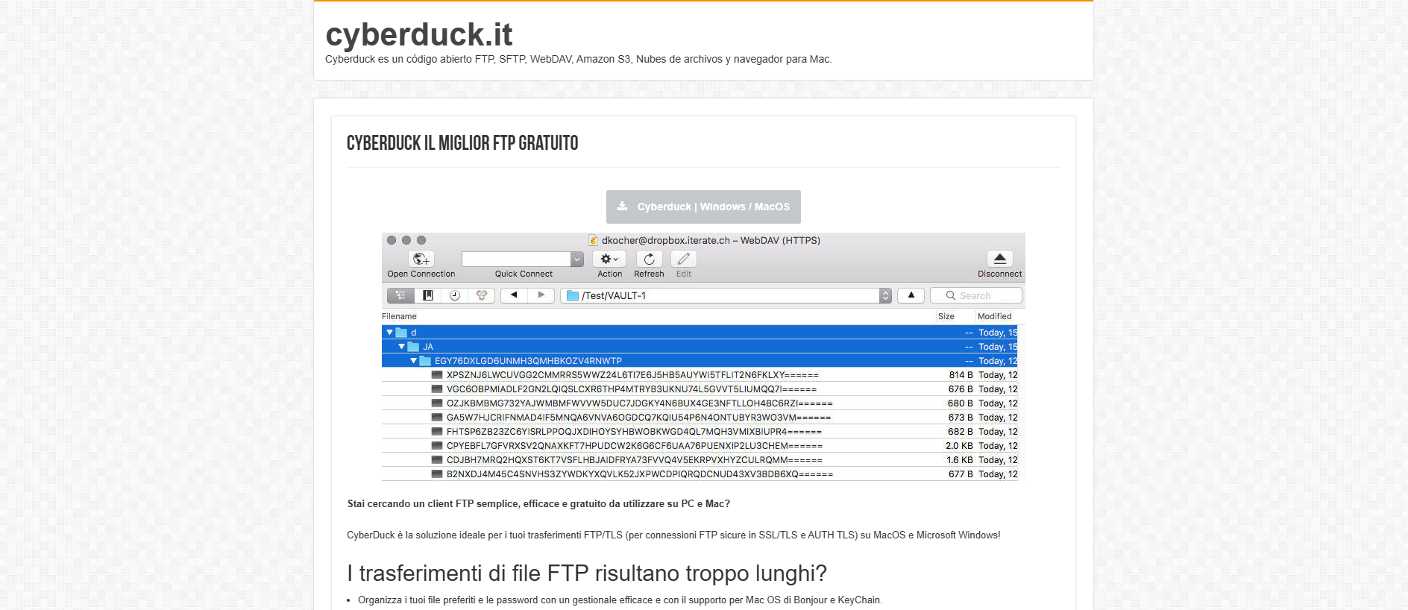Click file icon of CDJBH7MRQ2HQXST6 row

point(437,460)
